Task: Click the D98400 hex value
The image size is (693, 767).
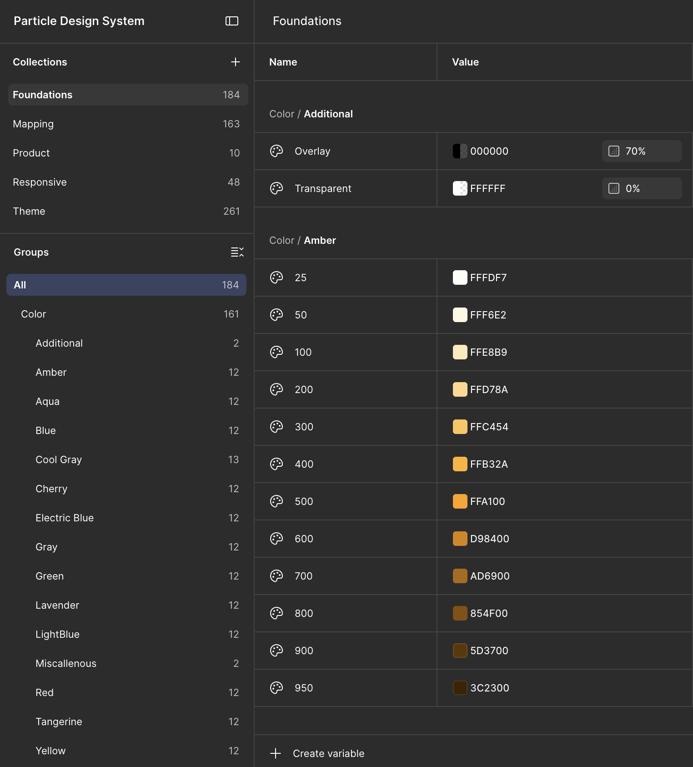Action: point(490,539)
